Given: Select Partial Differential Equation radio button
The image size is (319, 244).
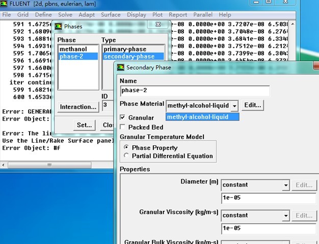Looking at the screenshot, I should click(x=126, y=155).
